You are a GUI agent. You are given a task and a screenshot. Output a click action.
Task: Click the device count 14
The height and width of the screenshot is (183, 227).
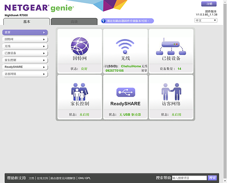[x=179, y=69]
